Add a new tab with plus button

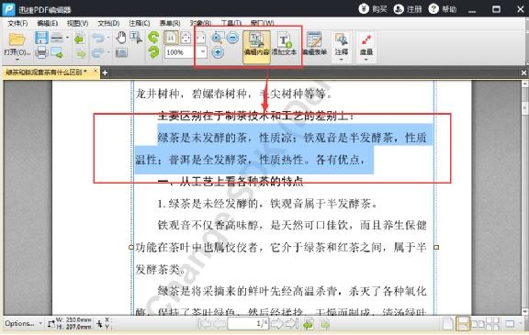coord(105,73)
